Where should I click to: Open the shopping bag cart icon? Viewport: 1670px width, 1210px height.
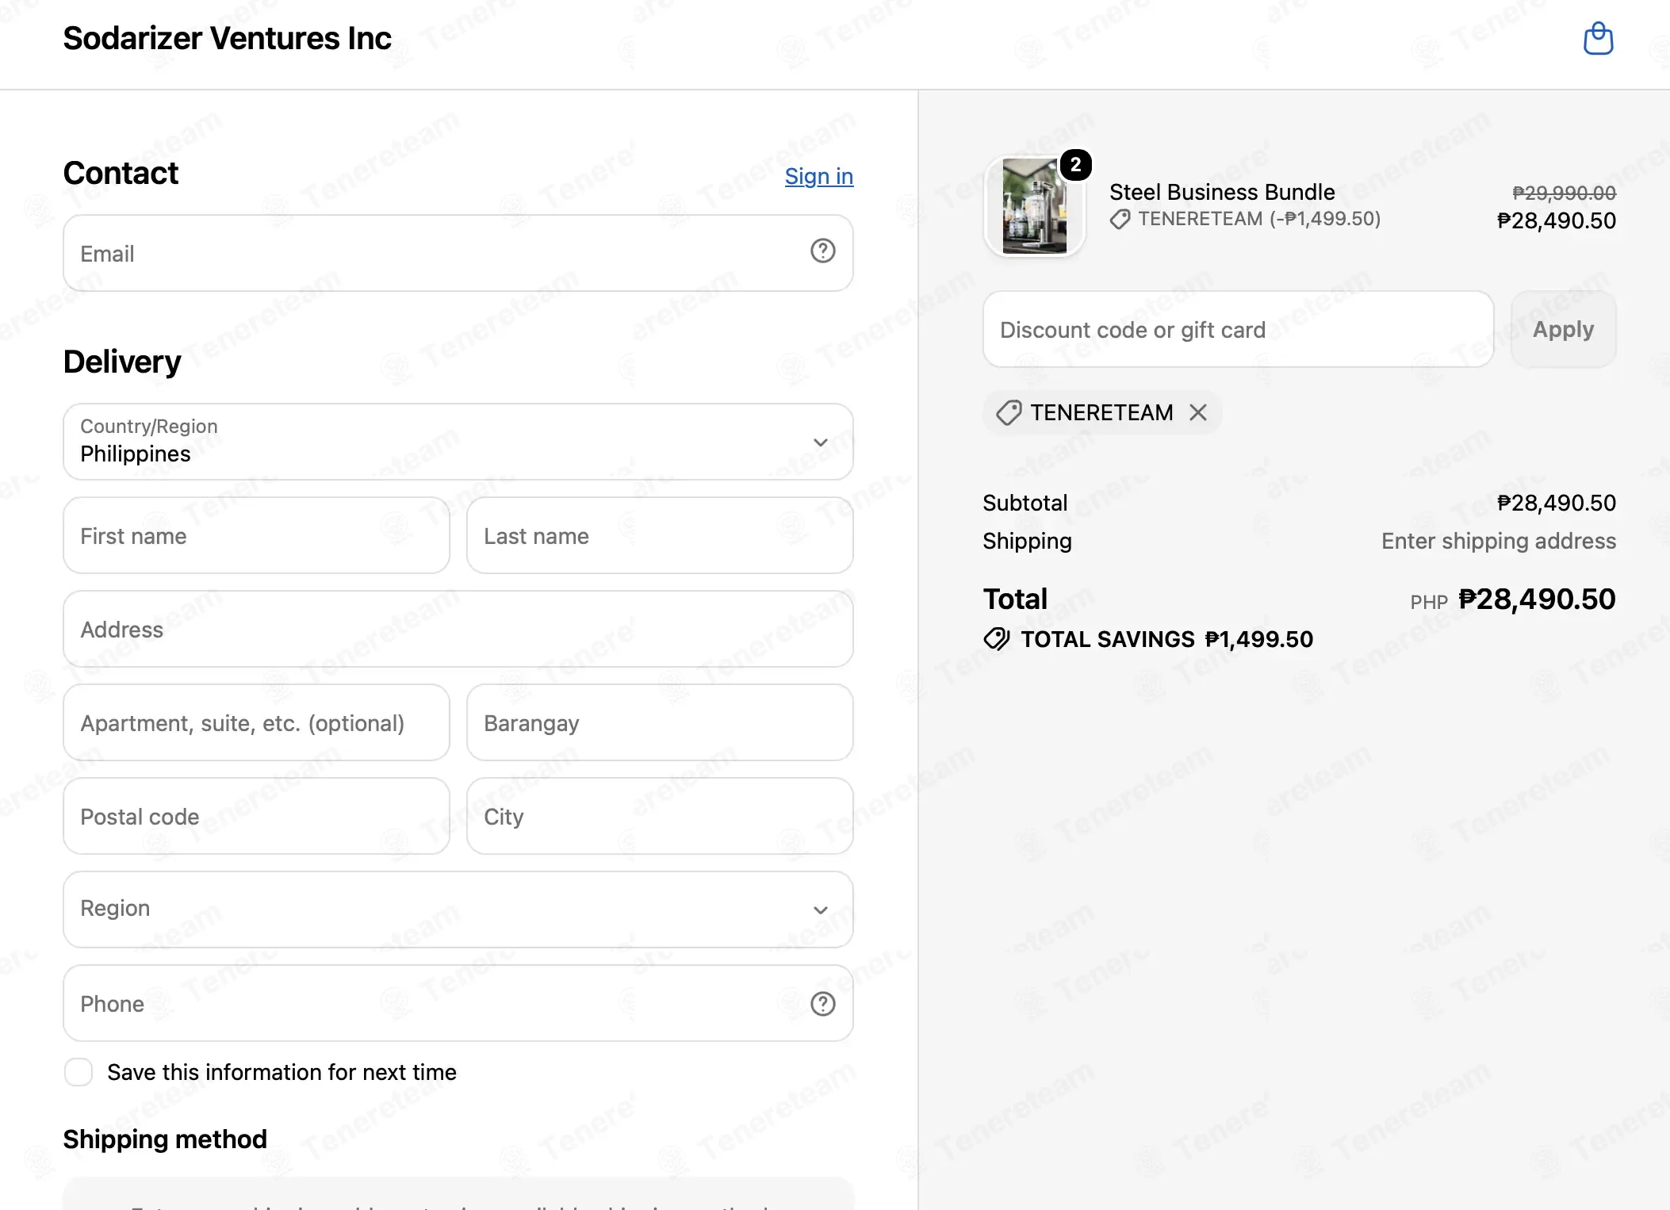[x=1598, y=39]
